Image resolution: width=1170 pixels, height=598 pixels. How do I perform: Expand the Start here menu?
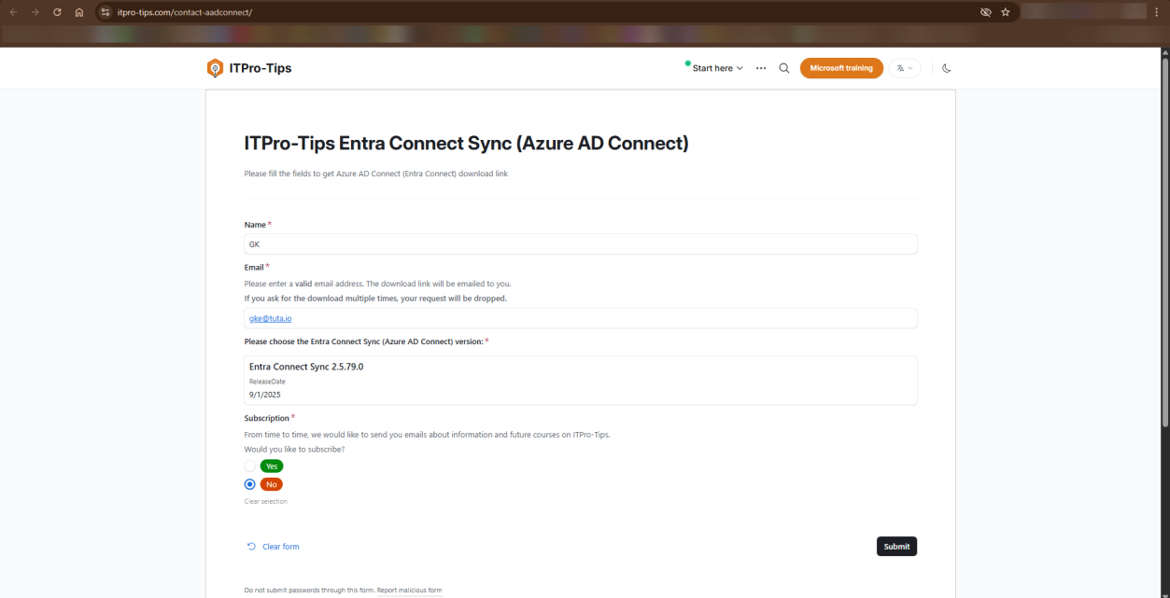pyautogui.click(x=717, y=68)
